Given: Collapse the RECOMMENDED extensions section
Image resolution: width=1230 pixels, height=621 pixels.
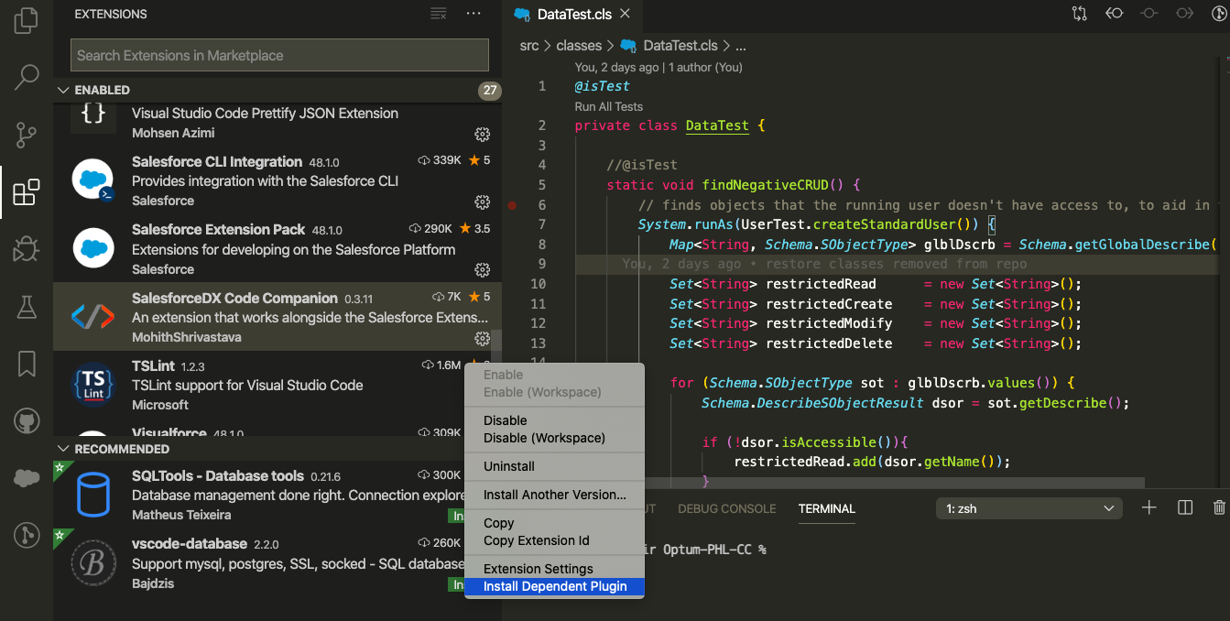Looking at the screenshot, I should point(63,449).
